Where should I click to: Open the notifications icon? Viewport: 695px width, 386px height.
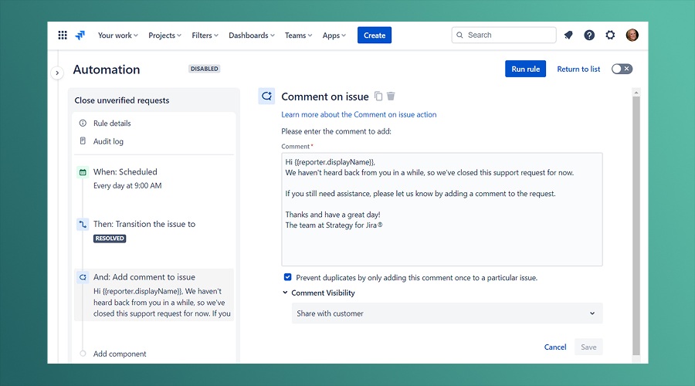[568, 35]
